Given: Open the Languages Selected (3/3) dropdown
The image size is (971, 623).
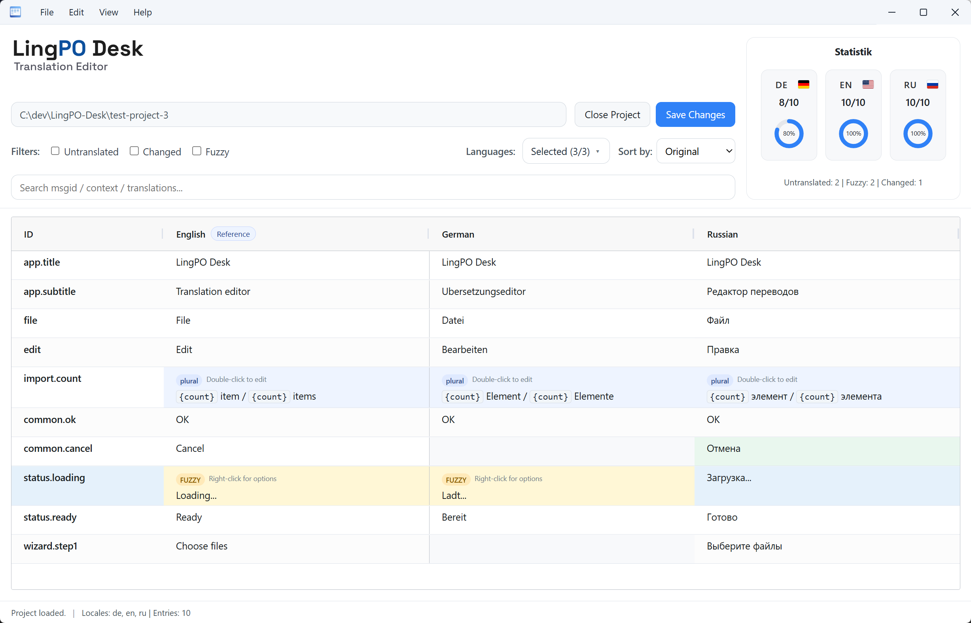Looking at the screenshot, I should coord(566,151).
